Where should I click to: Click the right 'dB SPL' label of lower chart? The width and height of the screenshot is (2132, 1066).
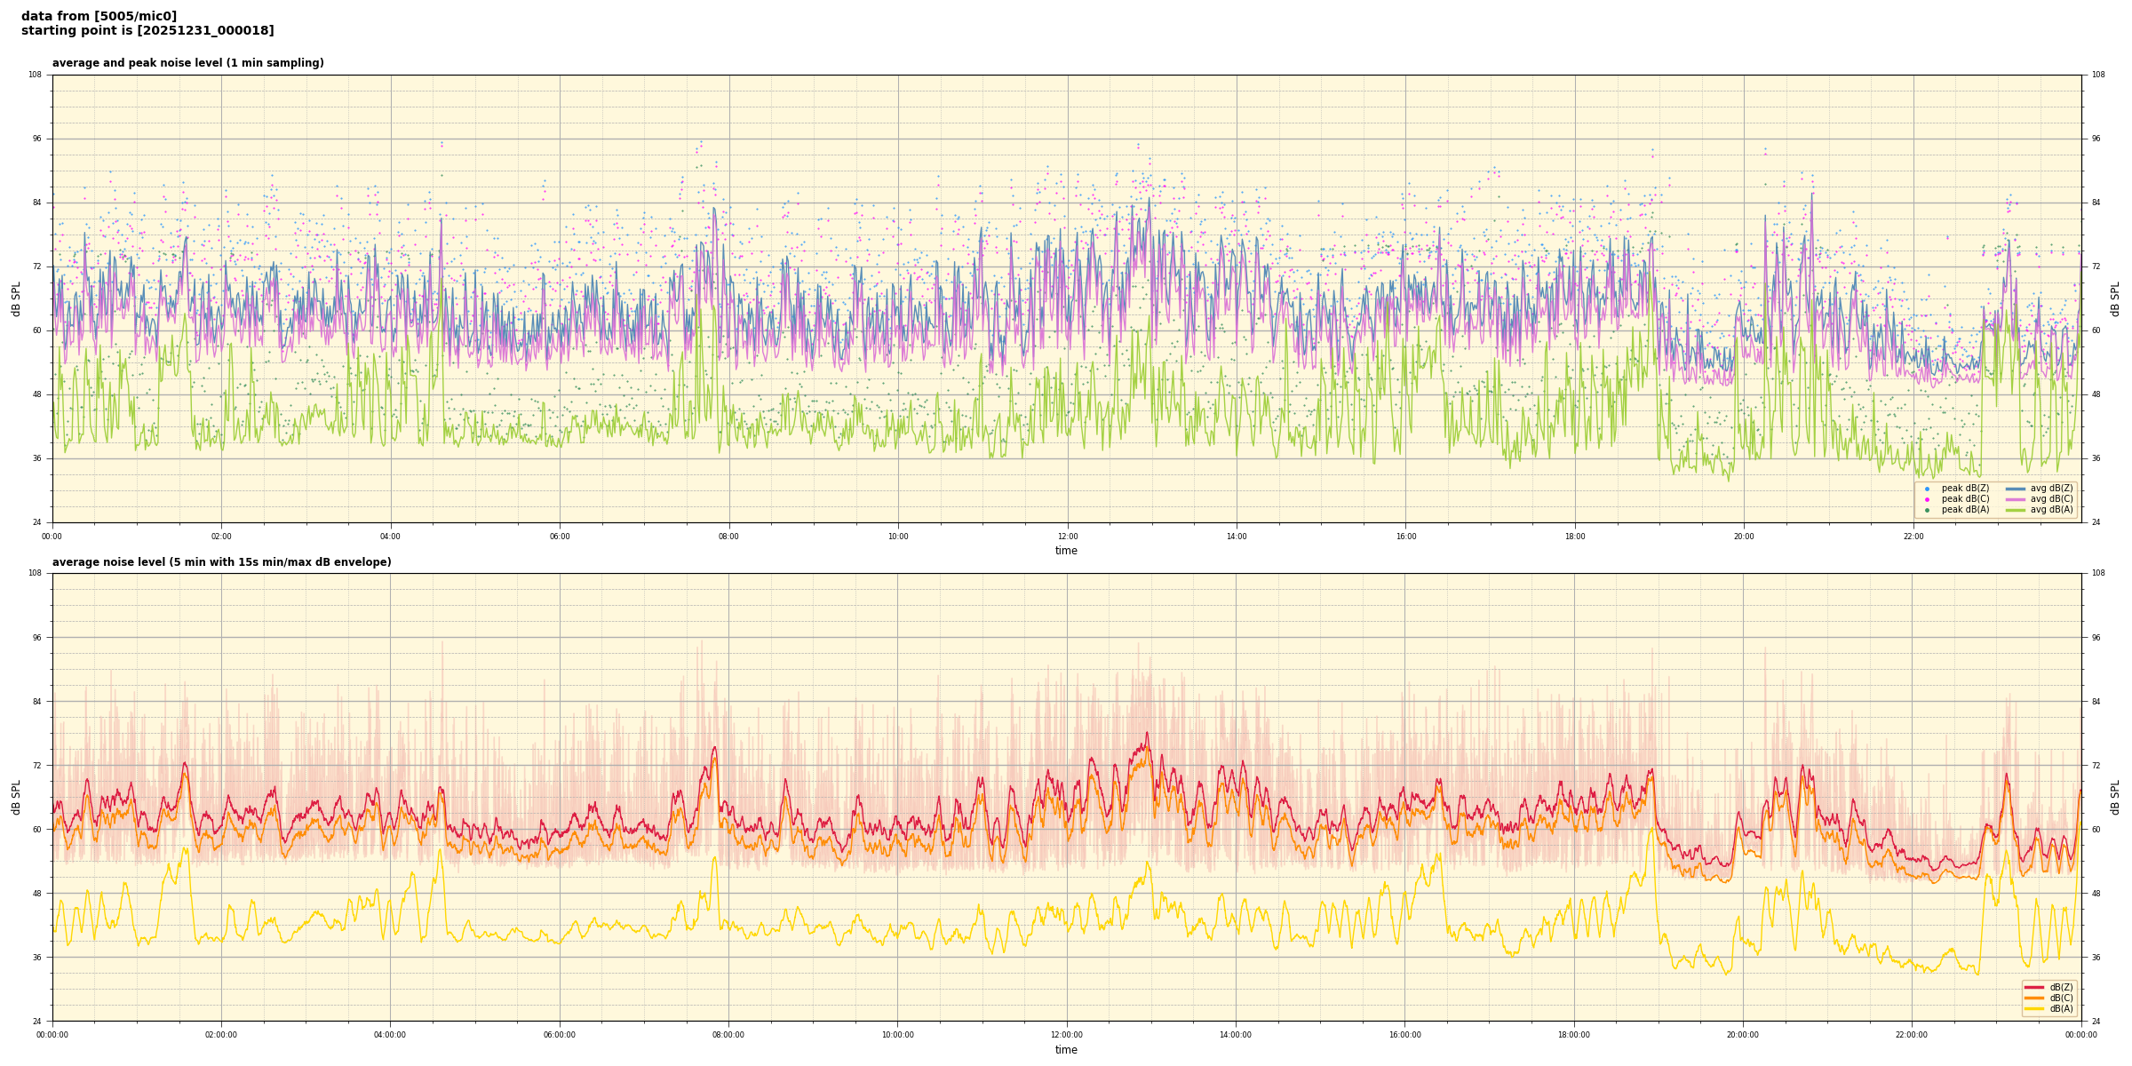click(x=2115, y=797)
